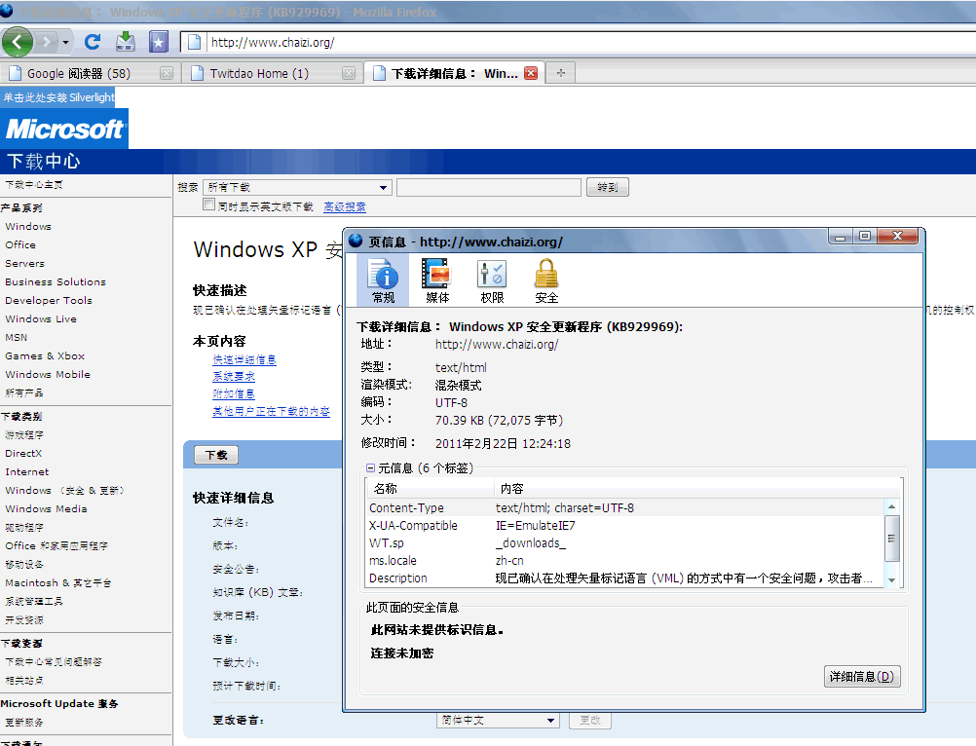976x746 pixels.
Task: Close the Twitdao Home tab
Action: (x=349, y=73)
